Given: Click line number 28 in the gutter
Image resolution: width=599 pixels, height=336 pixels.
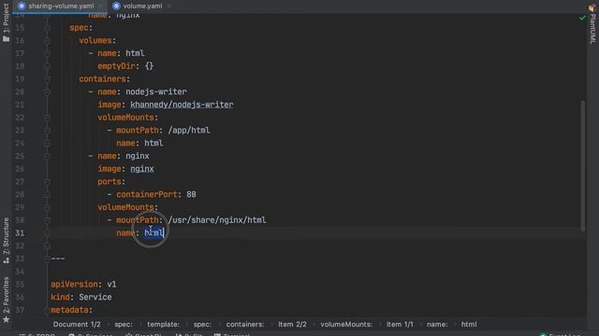Looking at the screenshot, I should coord(20,194).
